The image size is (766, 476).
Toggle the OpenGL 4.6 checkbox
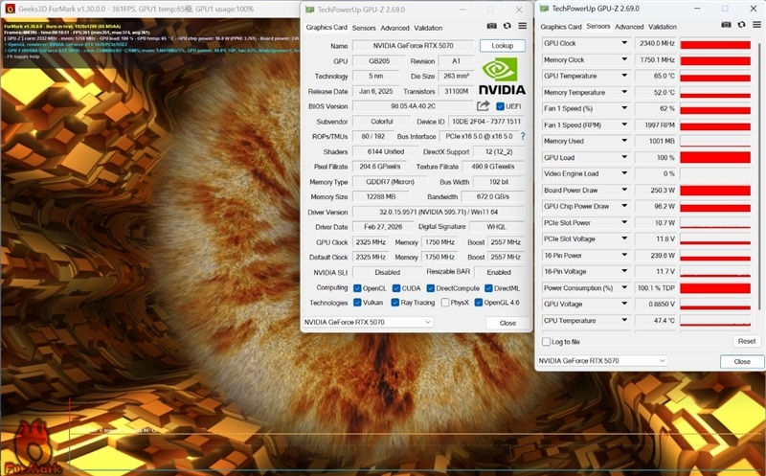479,303
